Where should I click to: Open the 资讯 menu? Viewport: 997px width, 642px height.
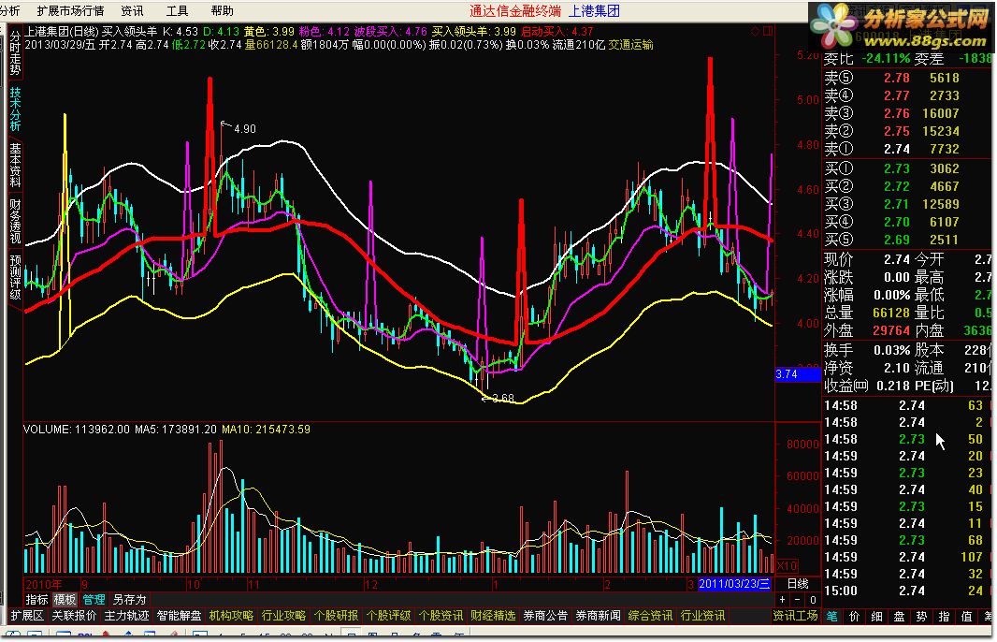click(x=132, y=11)
